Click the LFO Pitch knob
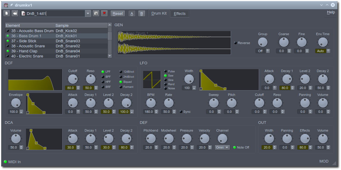This screenshot has height=170, width=341. tap(231, 103)
